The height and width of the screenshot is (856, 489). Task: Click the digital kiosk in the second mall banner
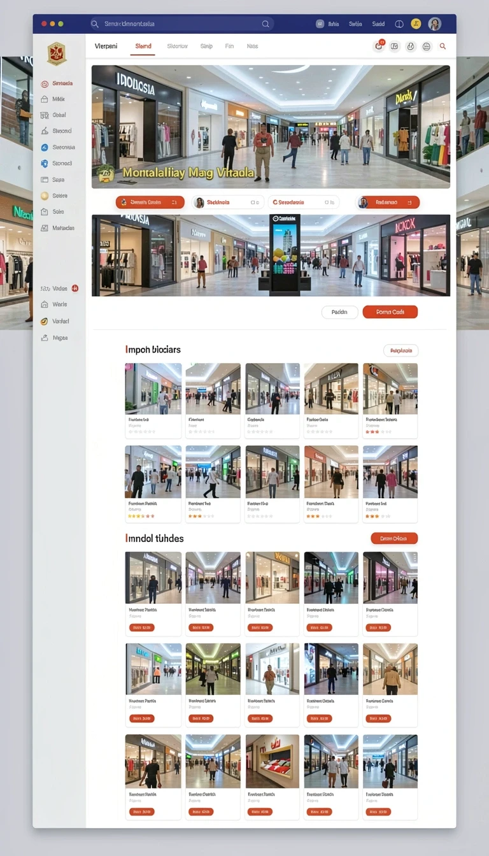(285, 255)
